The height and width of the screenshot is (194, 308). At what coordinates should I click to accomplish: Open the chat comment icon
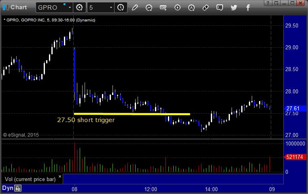pyautogui.click(x=220, y=8)
